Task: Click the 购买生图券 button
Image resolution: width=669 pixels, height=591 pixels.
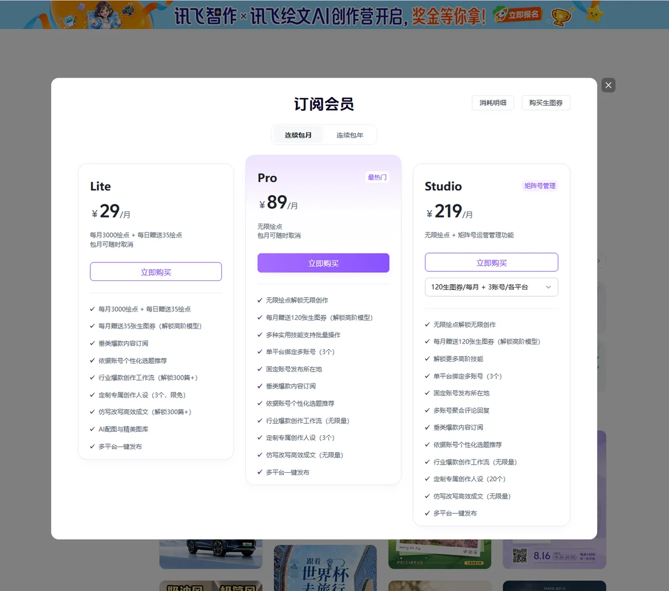Action: click(546, 103)
